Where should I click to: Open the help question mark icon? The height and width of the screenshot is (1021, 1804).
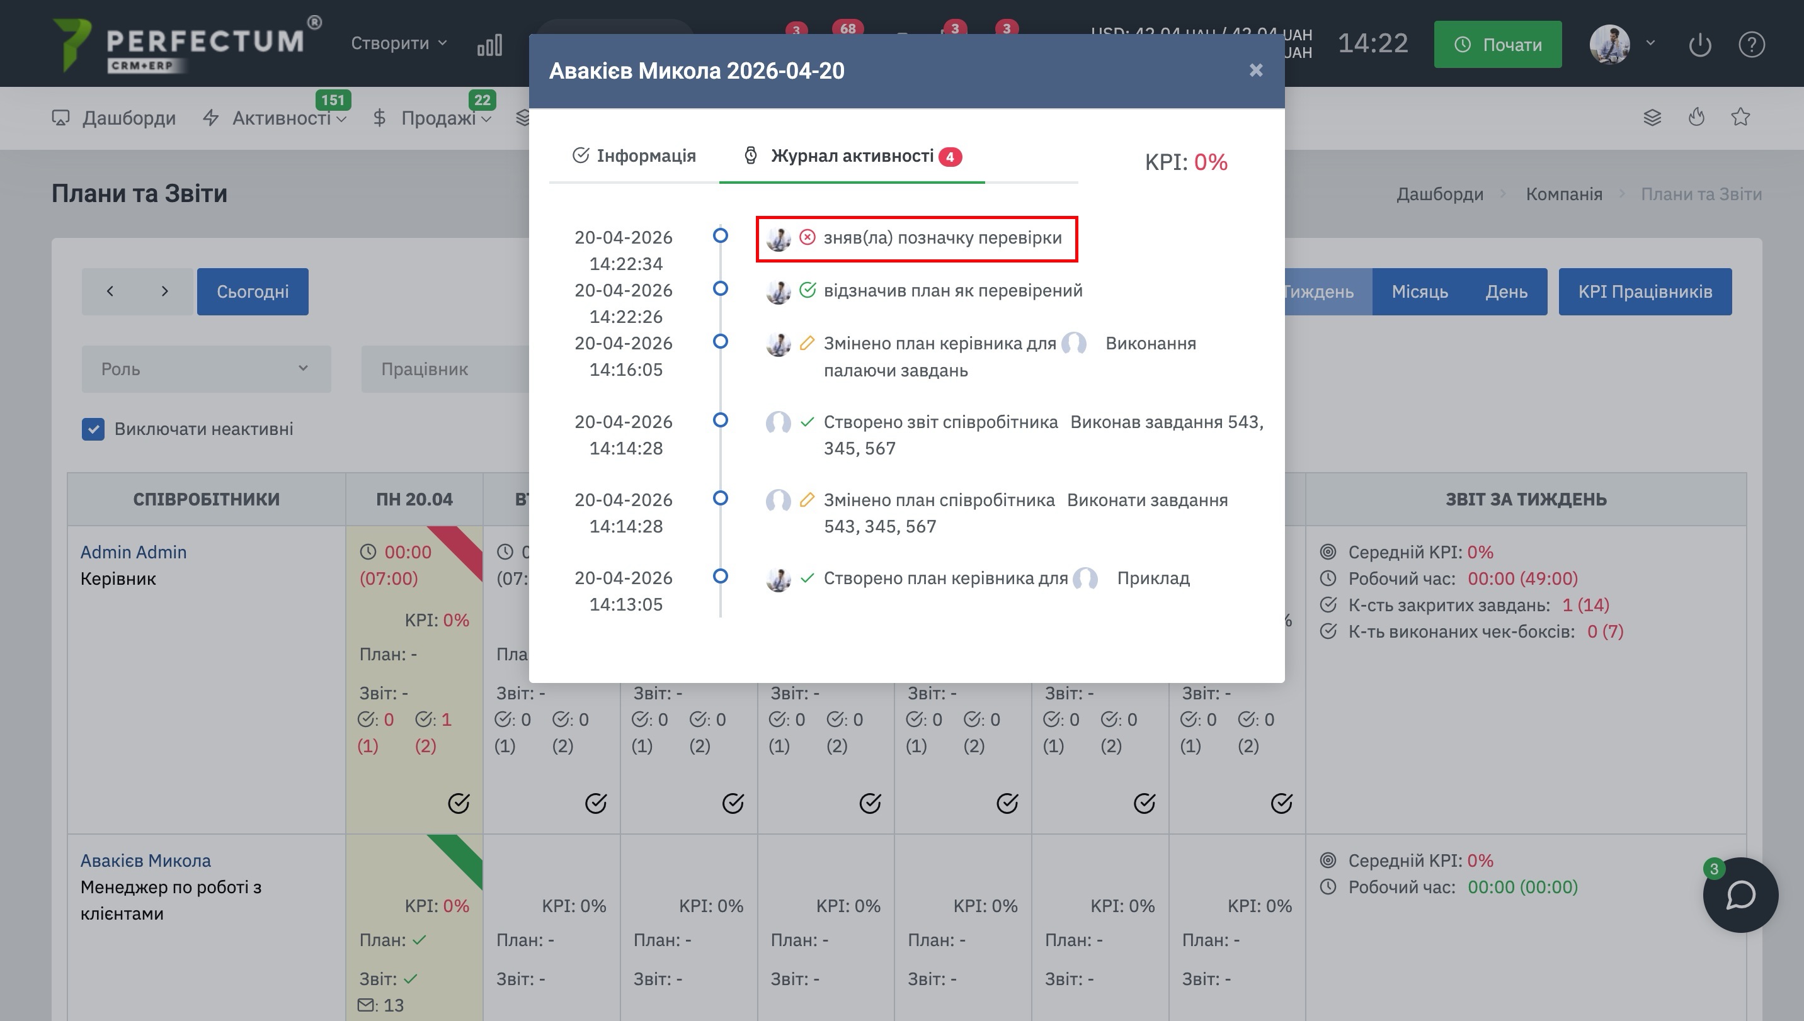pos(1751,45)
